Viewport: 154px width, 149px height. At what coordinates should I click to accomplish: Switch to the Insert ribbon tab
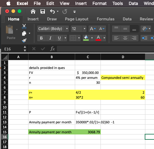click(x=33, y=19)
